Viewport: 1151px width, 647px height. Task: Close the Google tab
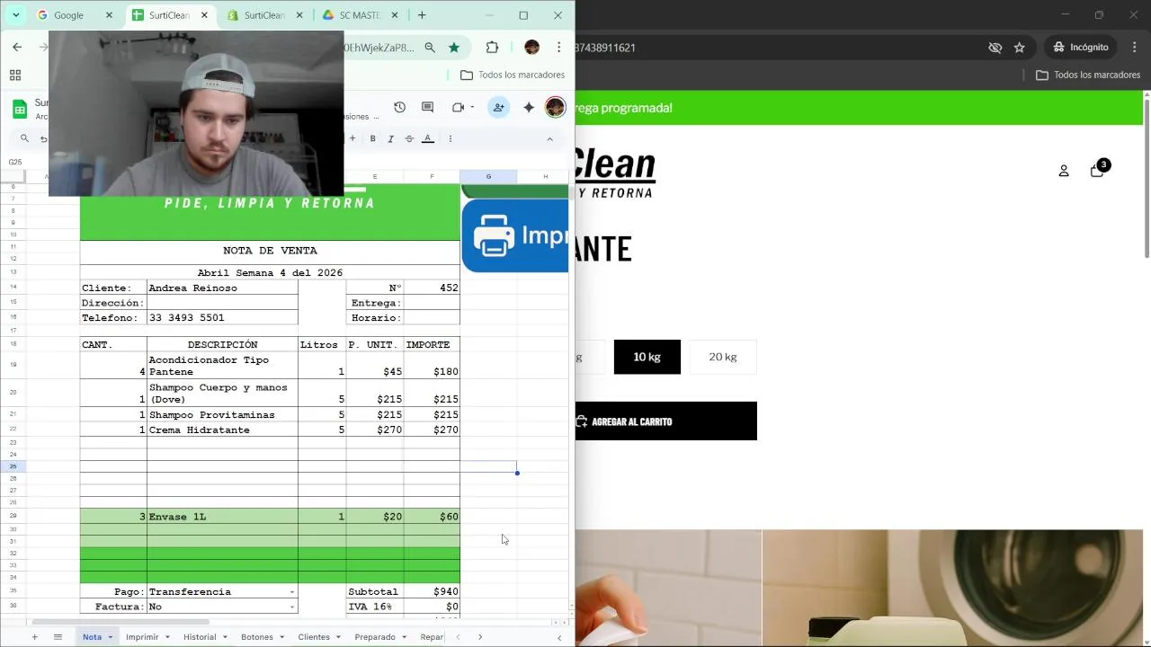(x=110, y=15)
